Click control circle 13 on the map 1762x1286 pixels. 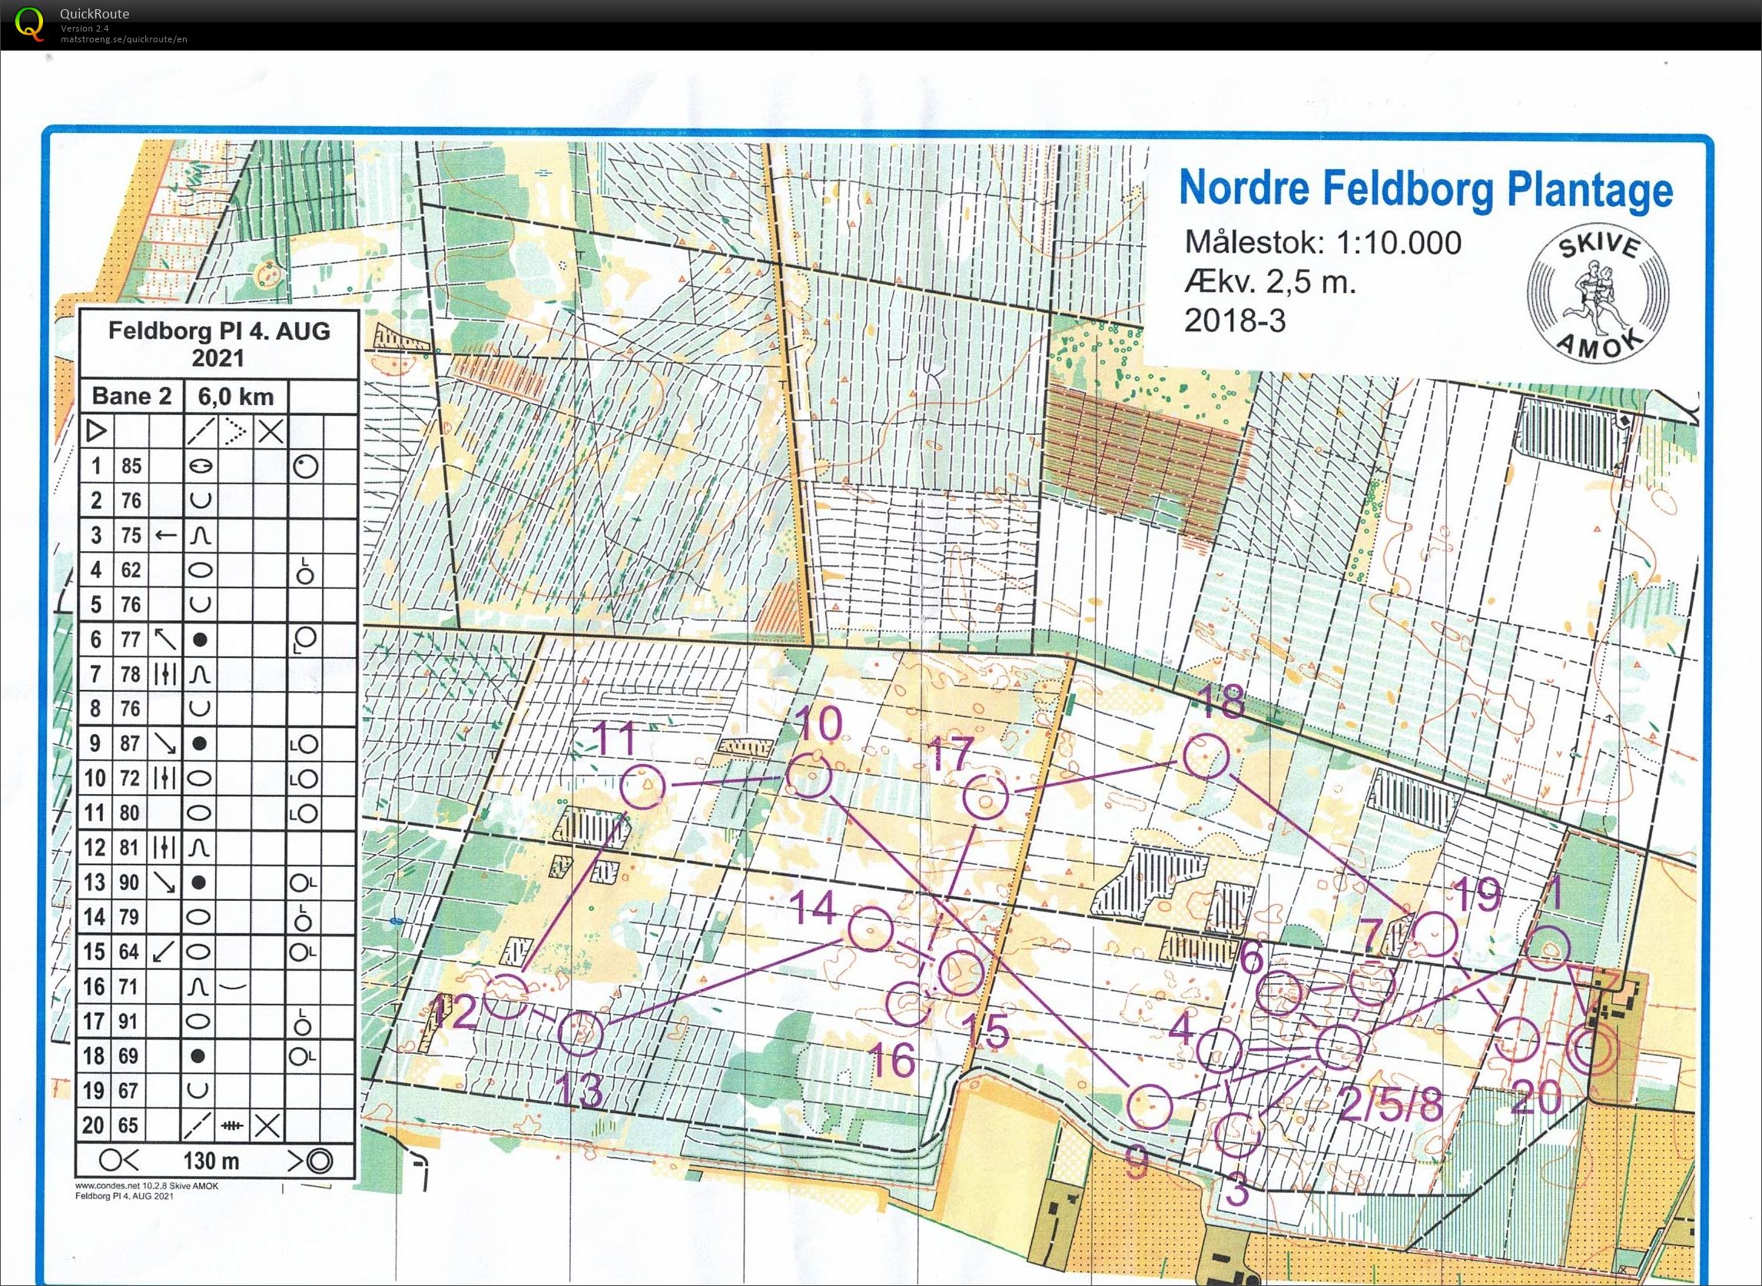click(582, 1032)
